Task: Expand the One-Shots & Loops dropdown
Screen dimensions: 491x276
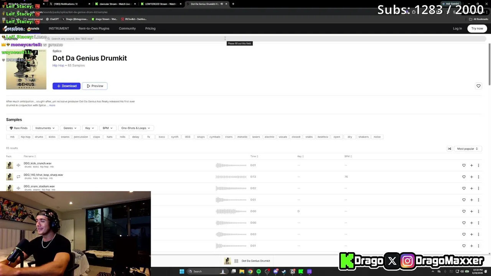Action: click(x=135, y=128)
